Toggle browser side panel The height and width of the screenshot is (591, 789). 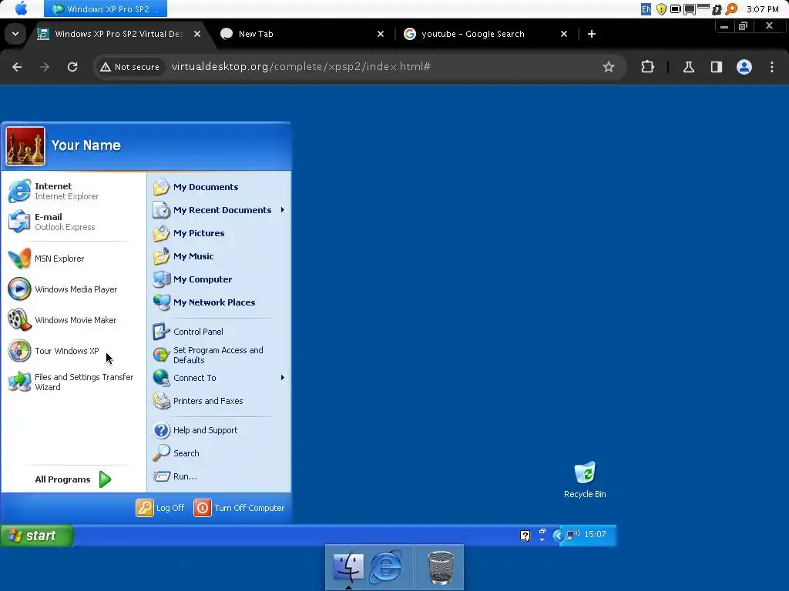click(716, 67)
